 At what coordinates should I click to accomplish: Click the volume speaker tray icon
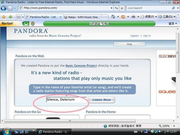coord(160,131)
